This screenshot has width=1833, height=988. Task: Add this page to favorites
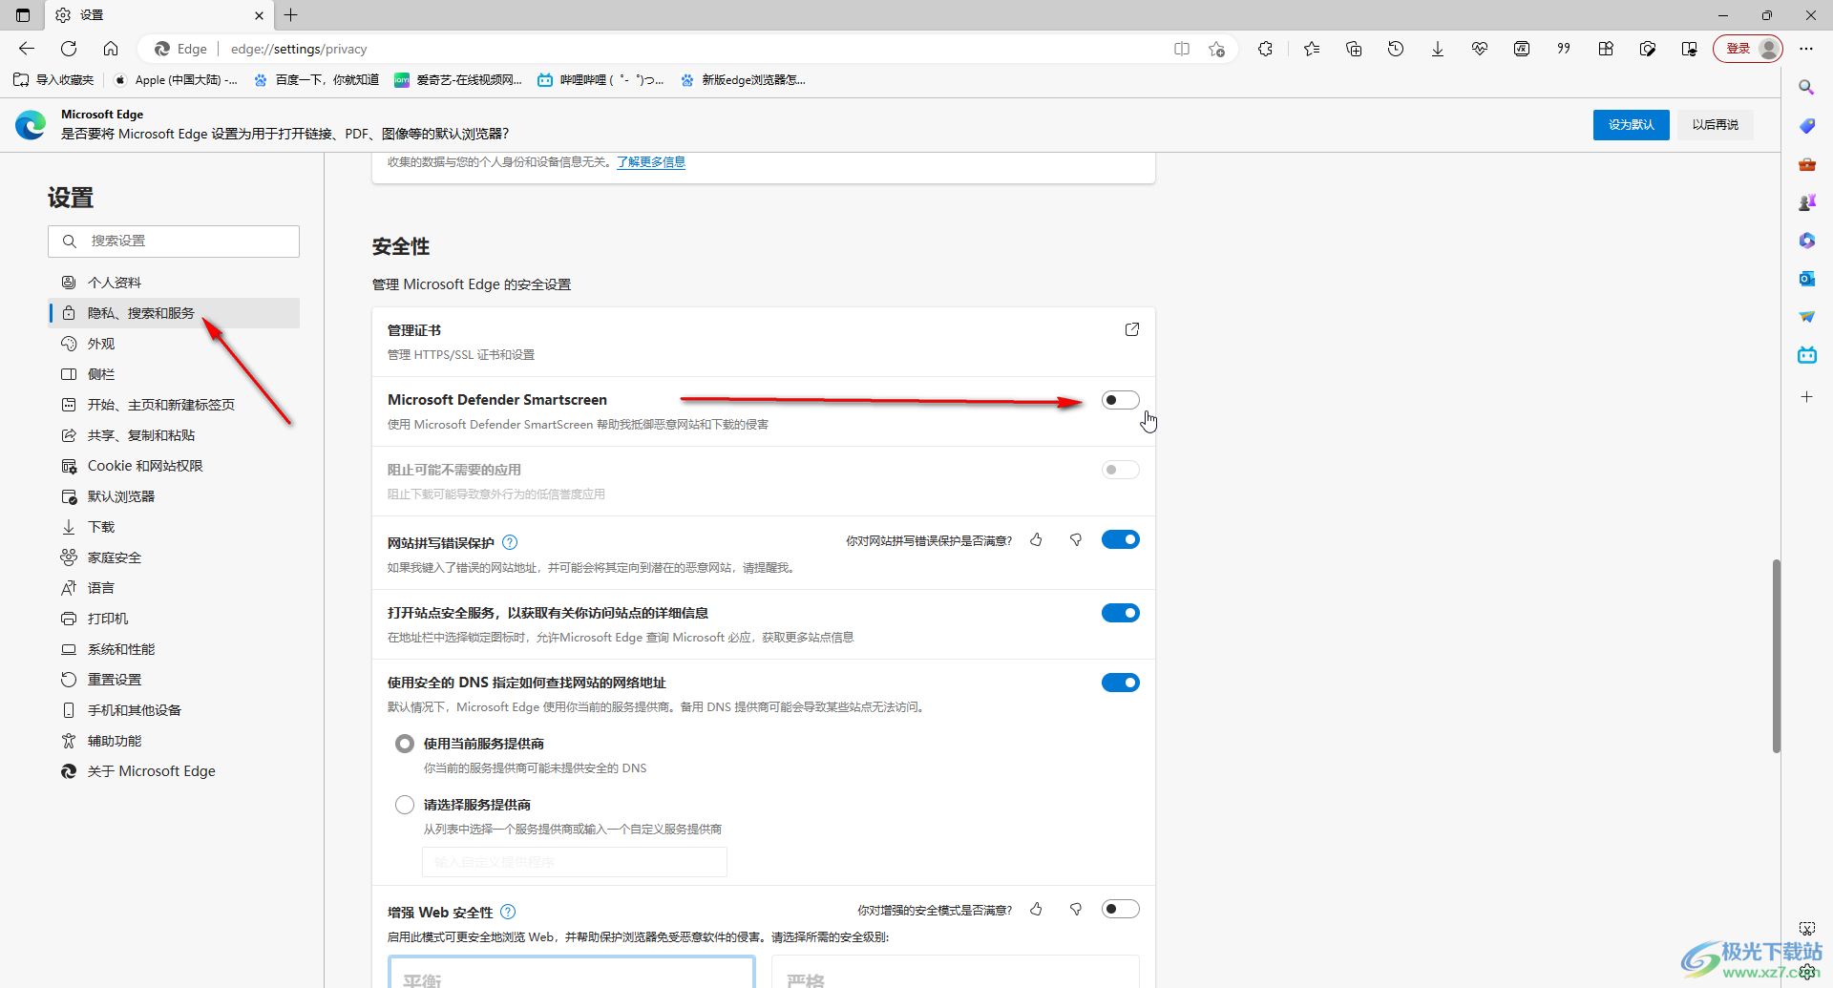1216,49
